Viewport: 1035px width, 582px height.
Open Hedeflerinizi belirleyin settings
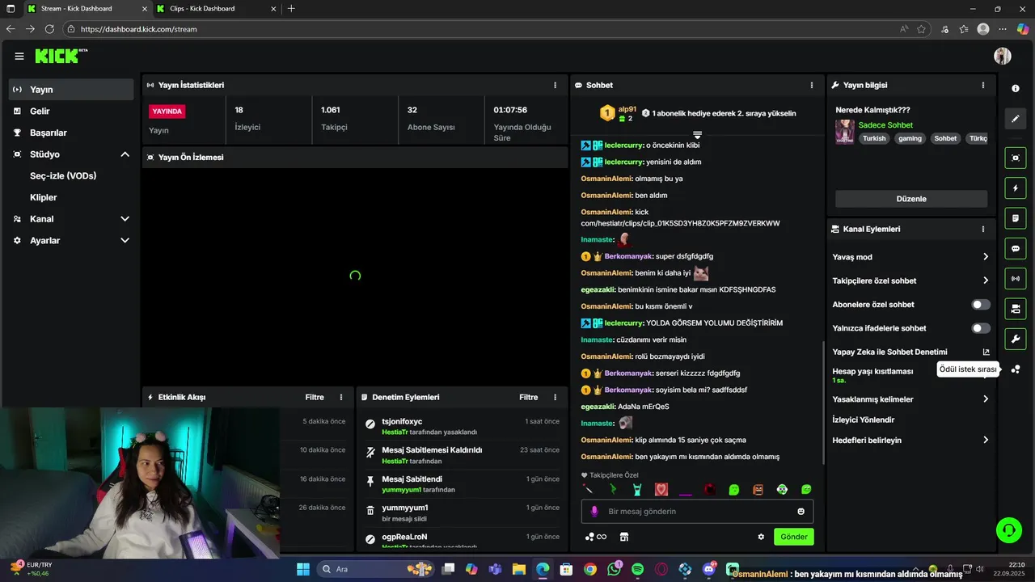point(910,441)
